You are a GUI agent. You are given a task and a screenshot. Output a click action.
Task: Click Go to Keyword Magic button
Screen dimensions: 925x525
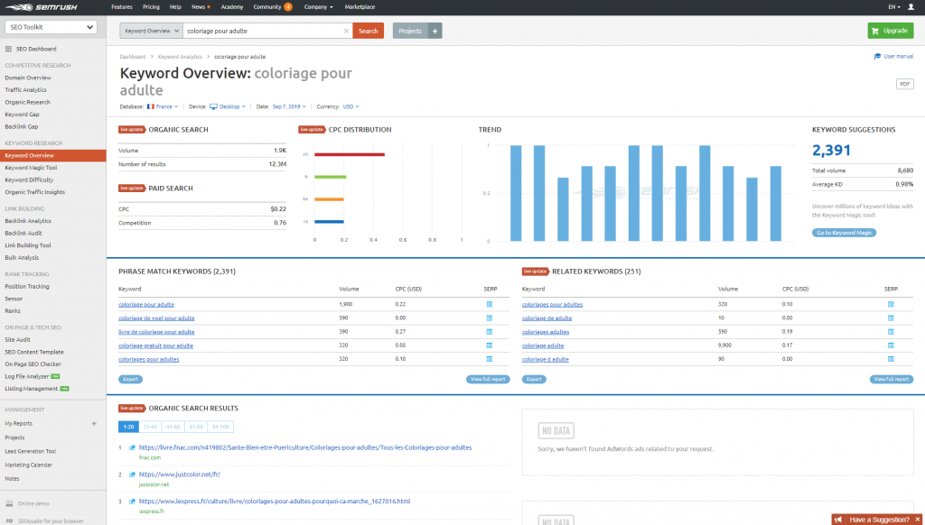point(845,233)
